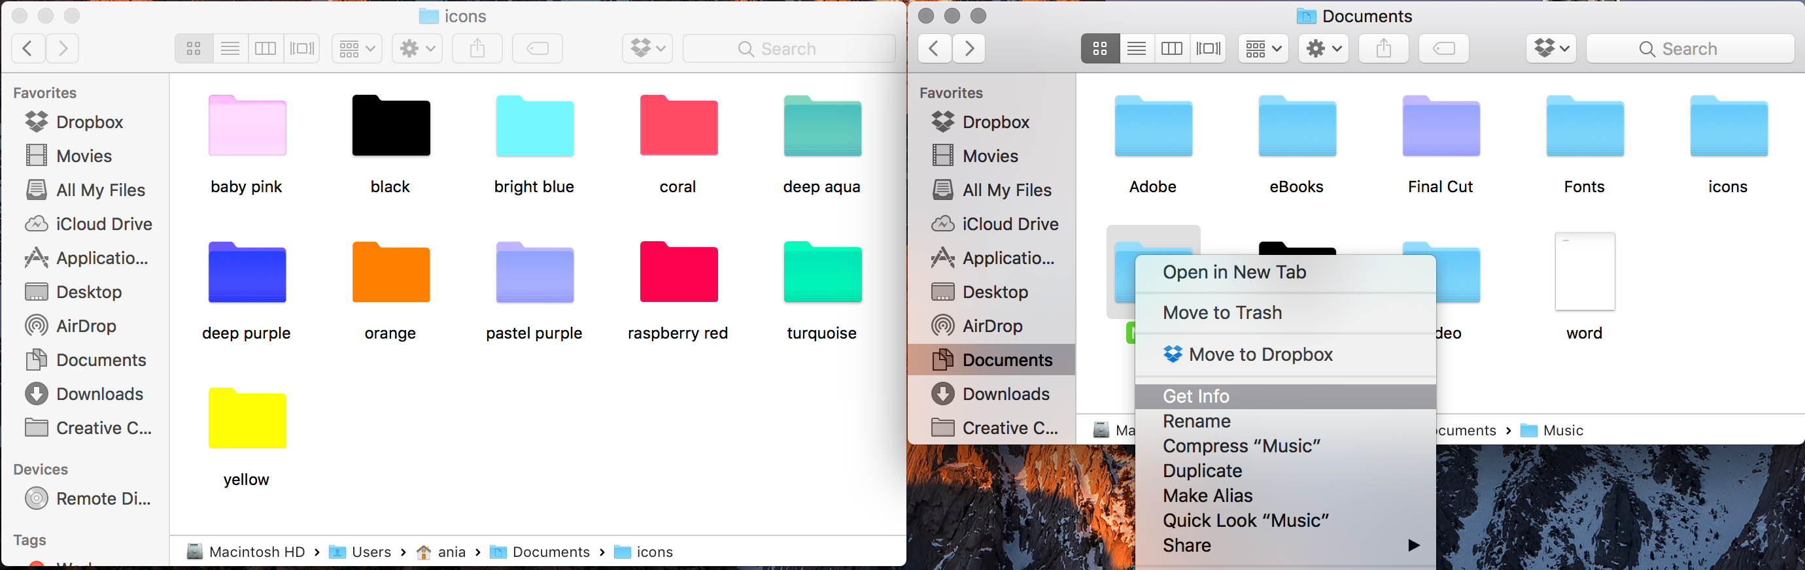
Task: Open arrange dropdown in icons window
Action: [357, 48]
